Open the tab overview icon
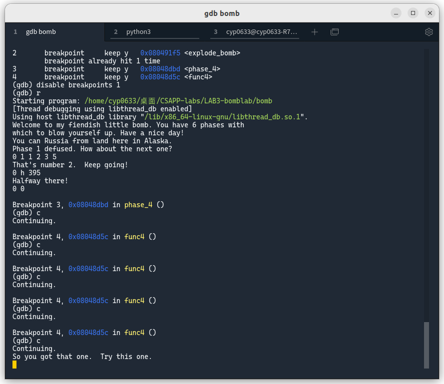 pos(335,32)
